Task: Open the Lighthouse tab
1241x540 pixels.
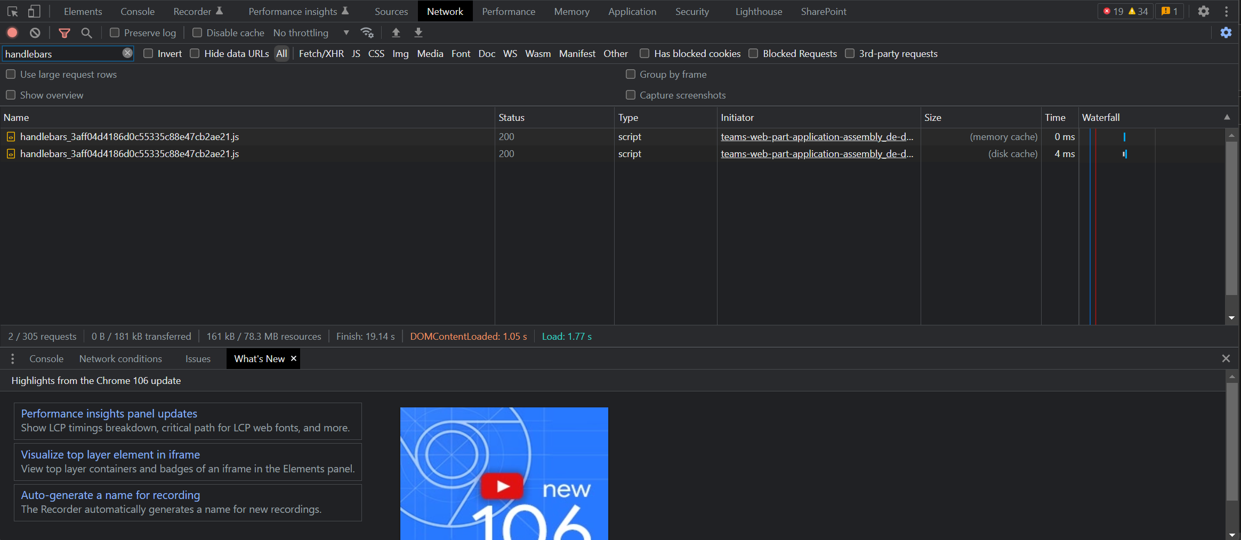Action: pyautogui.click(x=759, y=11)
